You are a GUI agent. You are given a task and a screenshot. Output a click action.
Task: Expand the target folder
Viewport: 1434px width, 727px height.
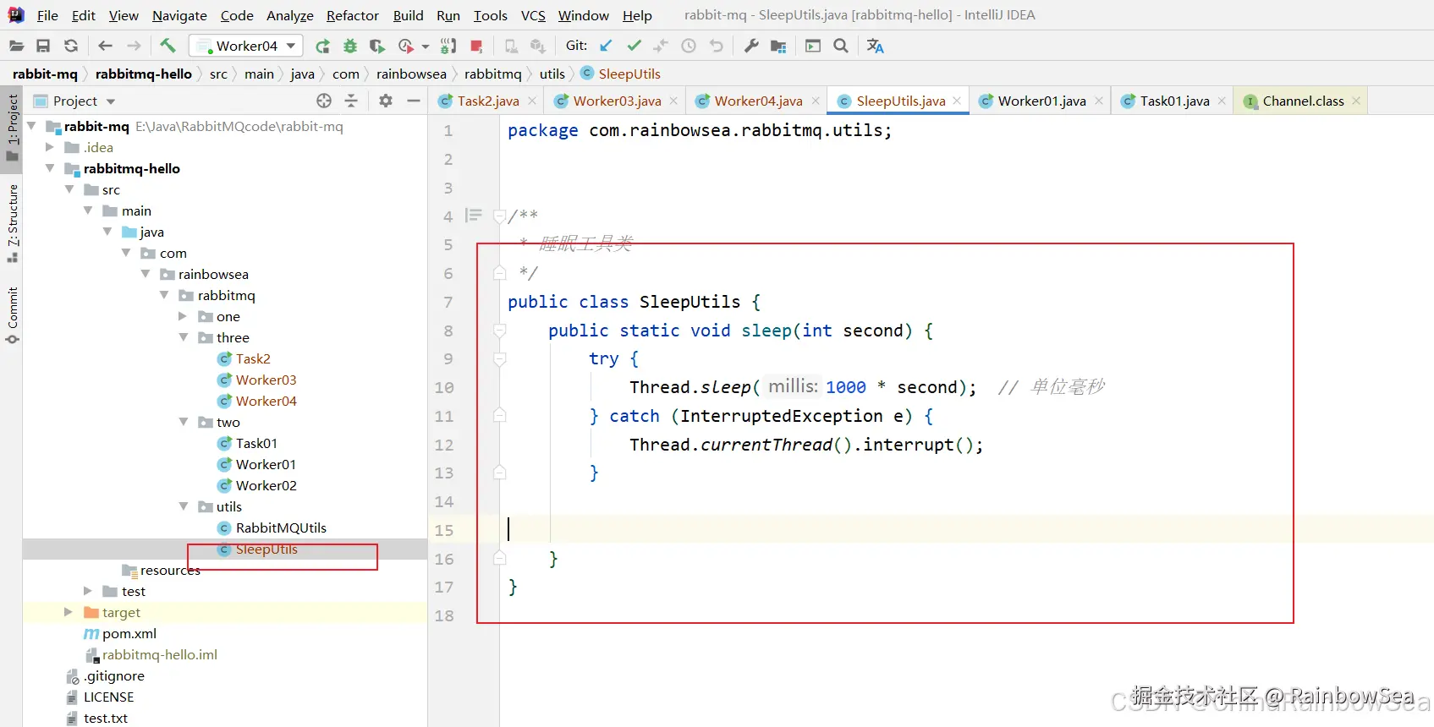pos(69,612)
